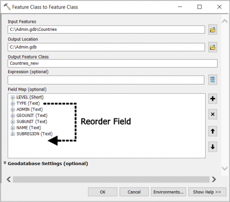Close the Feature Class to Feature Class dialog
Viewport: 230px width, 202px height.
tap(219, 7)
